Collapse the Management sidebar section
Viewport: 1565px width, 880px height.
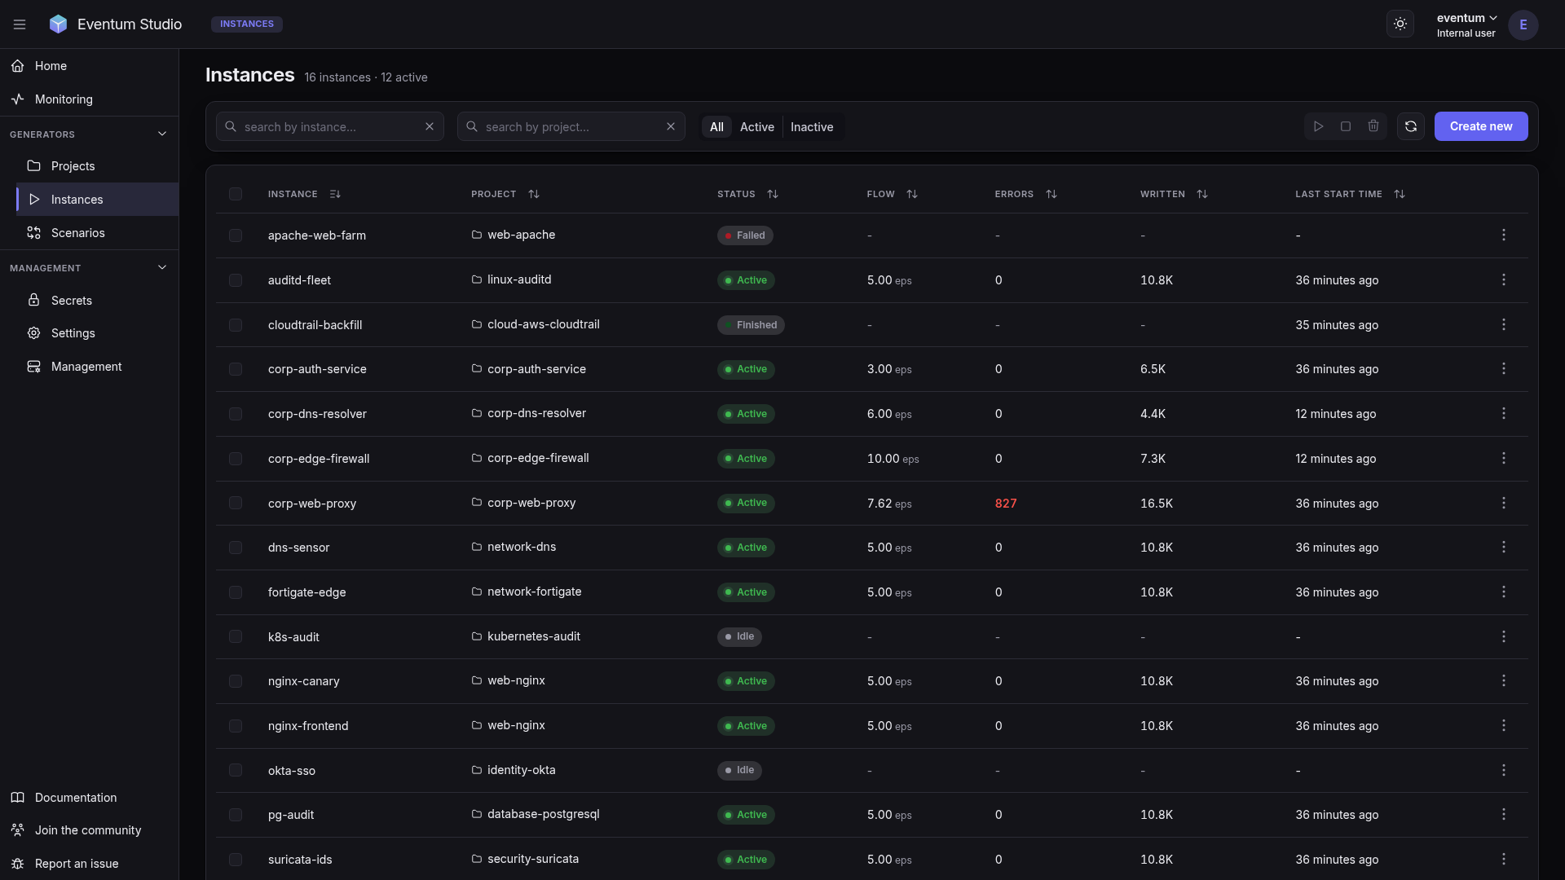[161, 267]
